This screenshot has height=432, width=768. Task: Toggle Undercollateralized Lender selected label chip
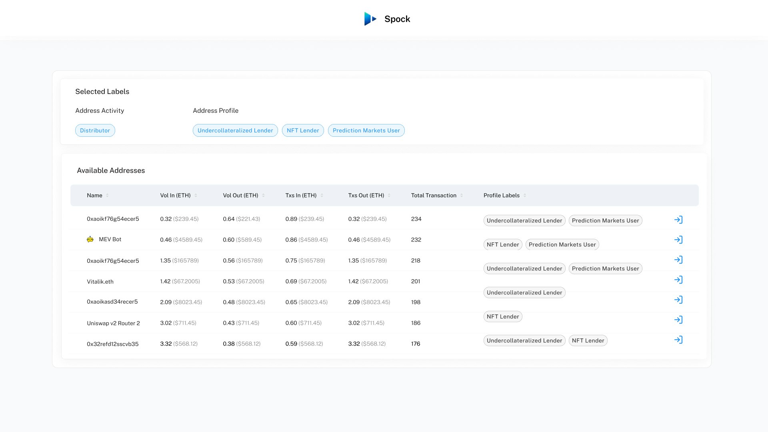pyautogui.click(x=235, y=130)
